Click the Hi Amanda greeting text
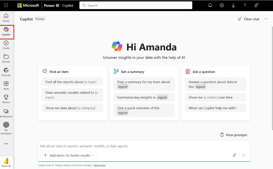 tap(152, 47)
